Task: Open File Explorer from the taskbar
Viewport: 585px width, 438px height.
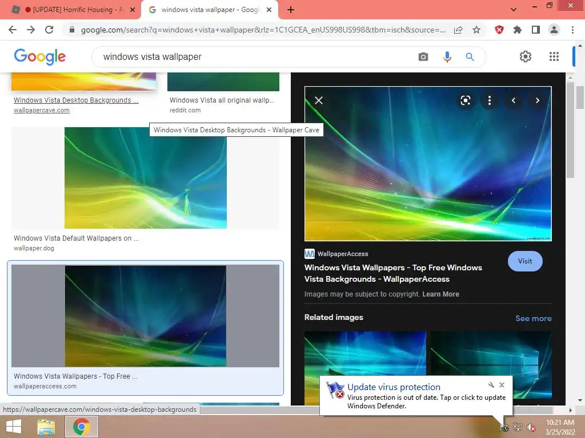Action: 46,427
